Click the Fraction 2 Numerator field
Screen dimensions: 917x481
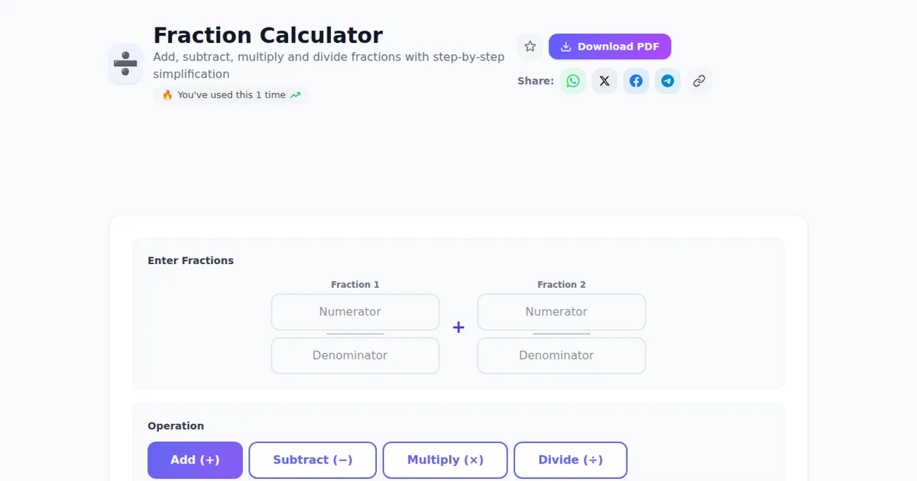562,312
